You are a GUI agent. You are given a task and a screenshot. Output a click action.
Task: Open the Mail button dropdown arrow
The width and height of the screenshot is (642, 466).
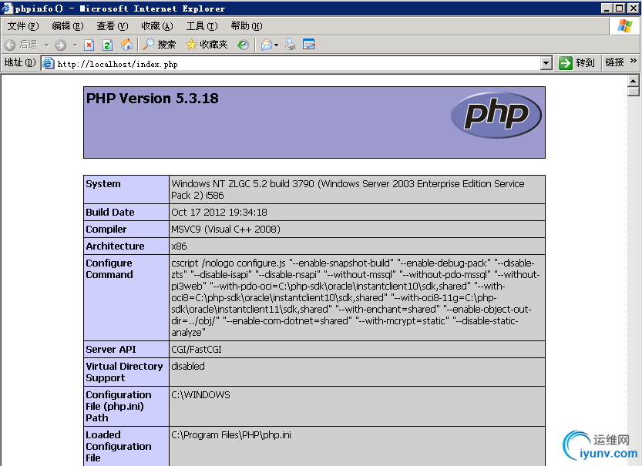point(277,45)
